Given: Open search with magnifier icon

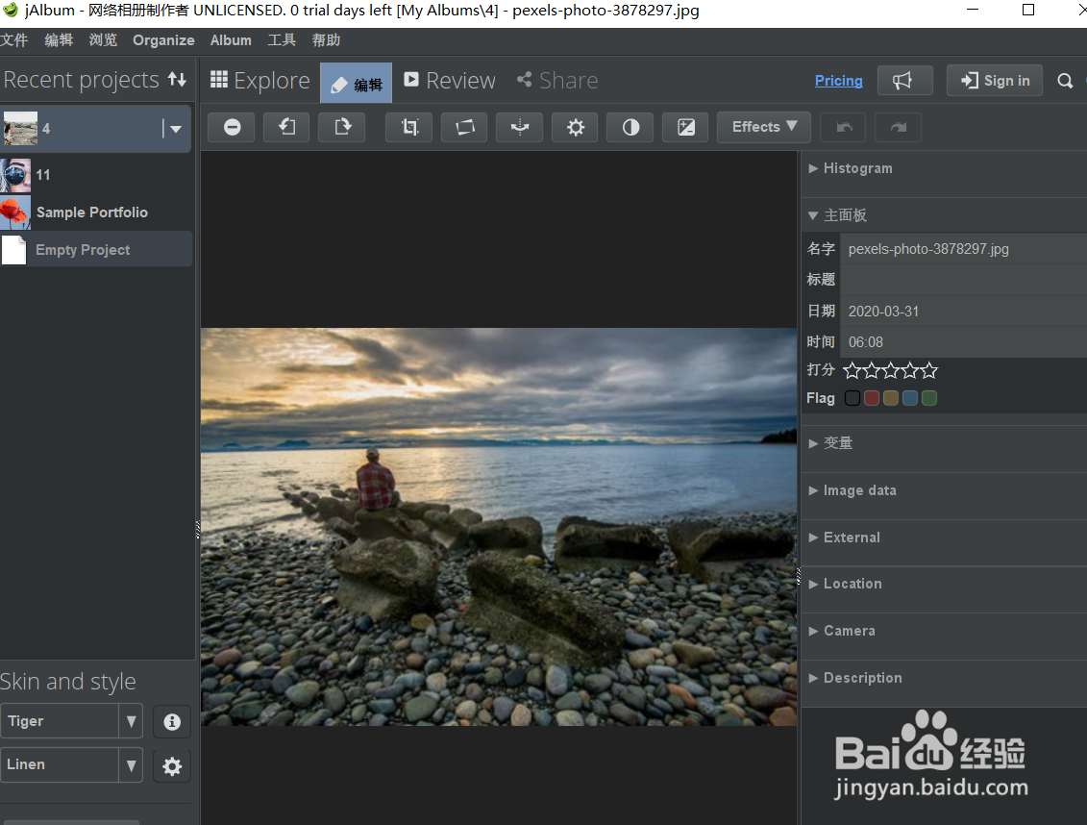Looking at the screenshot, I should [x=1065, y=81].
